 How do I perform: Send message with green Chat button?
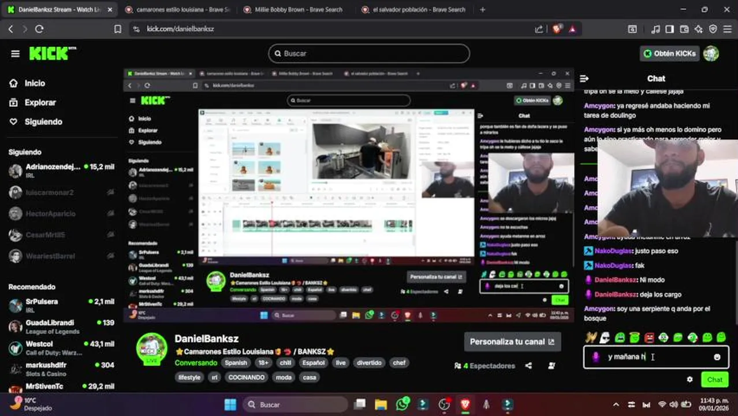point(715,380)
